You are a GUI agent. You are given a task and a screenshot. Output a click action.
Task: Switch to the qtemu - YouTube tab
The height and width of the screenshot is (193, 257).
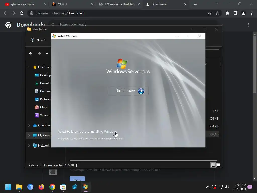(x=22, y=4)
